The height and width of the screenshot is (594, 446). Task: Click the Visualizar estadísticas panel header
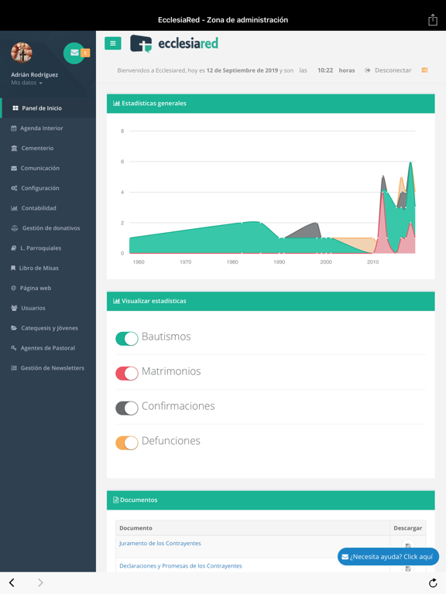(x=271, y=301)
